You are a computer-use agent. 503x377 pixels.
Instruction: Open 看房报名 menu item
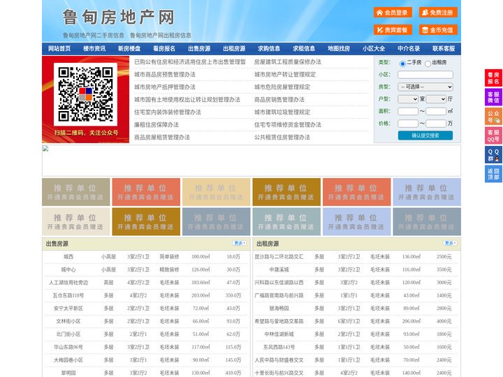pyautogui.click(x=164, y=49)
